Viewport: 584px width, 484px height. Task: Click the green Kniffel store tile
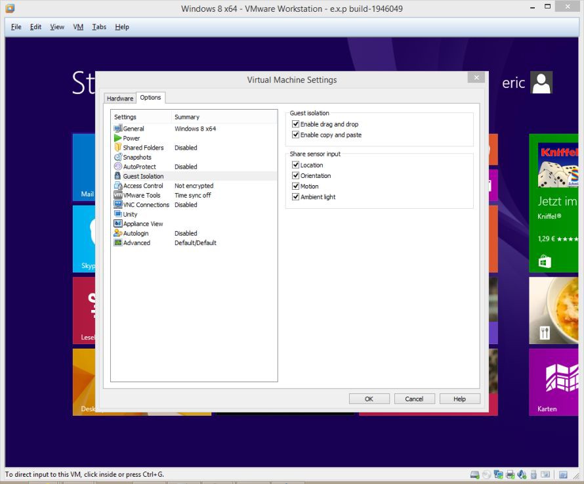553,203
